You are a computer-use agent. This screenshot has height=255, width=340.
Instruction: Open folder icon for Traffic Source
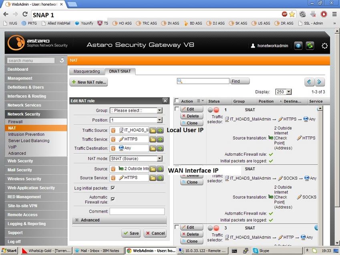pyautogui.click(x=153, y=131)
